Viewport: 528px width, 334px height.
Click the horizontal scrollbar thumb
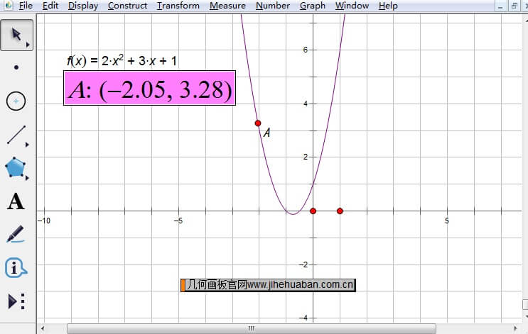pyautogui.click(x=250, y=328)
